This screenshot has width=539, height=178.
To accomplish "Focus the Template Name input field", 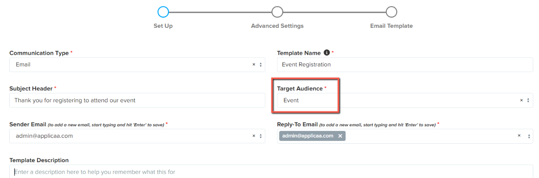I will [405, 64].
